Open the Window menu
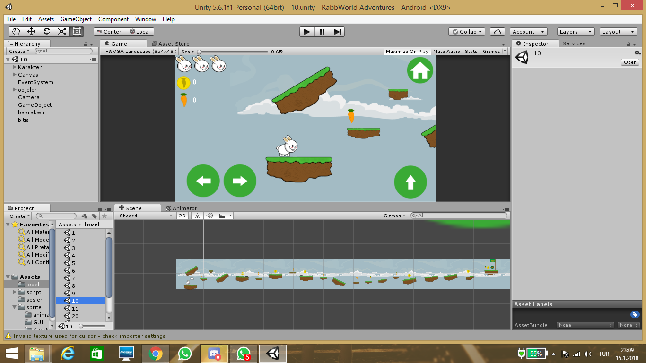646x363 pixels. coord(146,19)
